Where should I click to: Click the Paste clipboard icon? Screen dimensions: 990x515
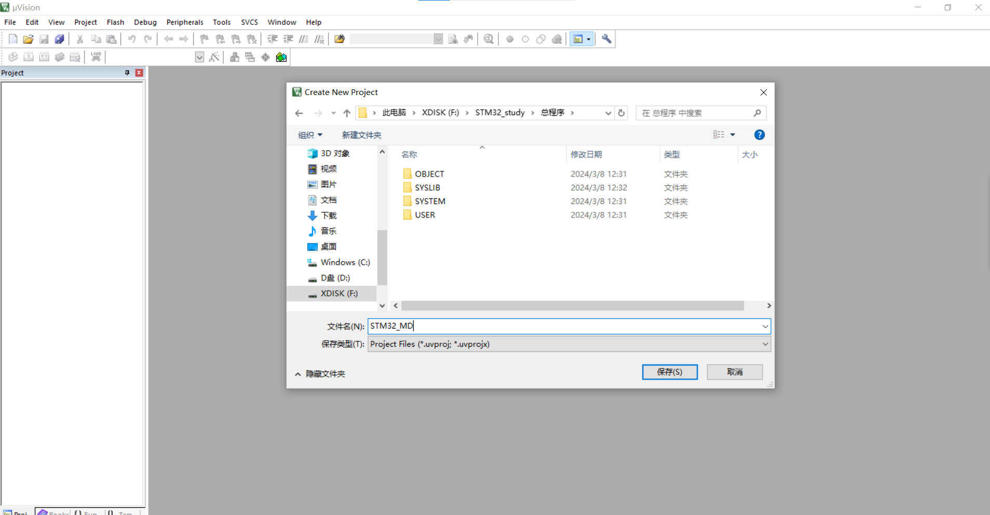(x=111, y=39)
